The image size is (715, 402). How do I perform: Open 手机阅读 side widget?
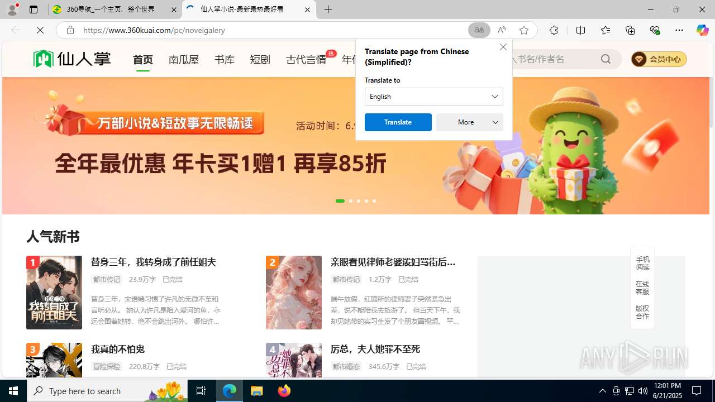coord(642,264)
